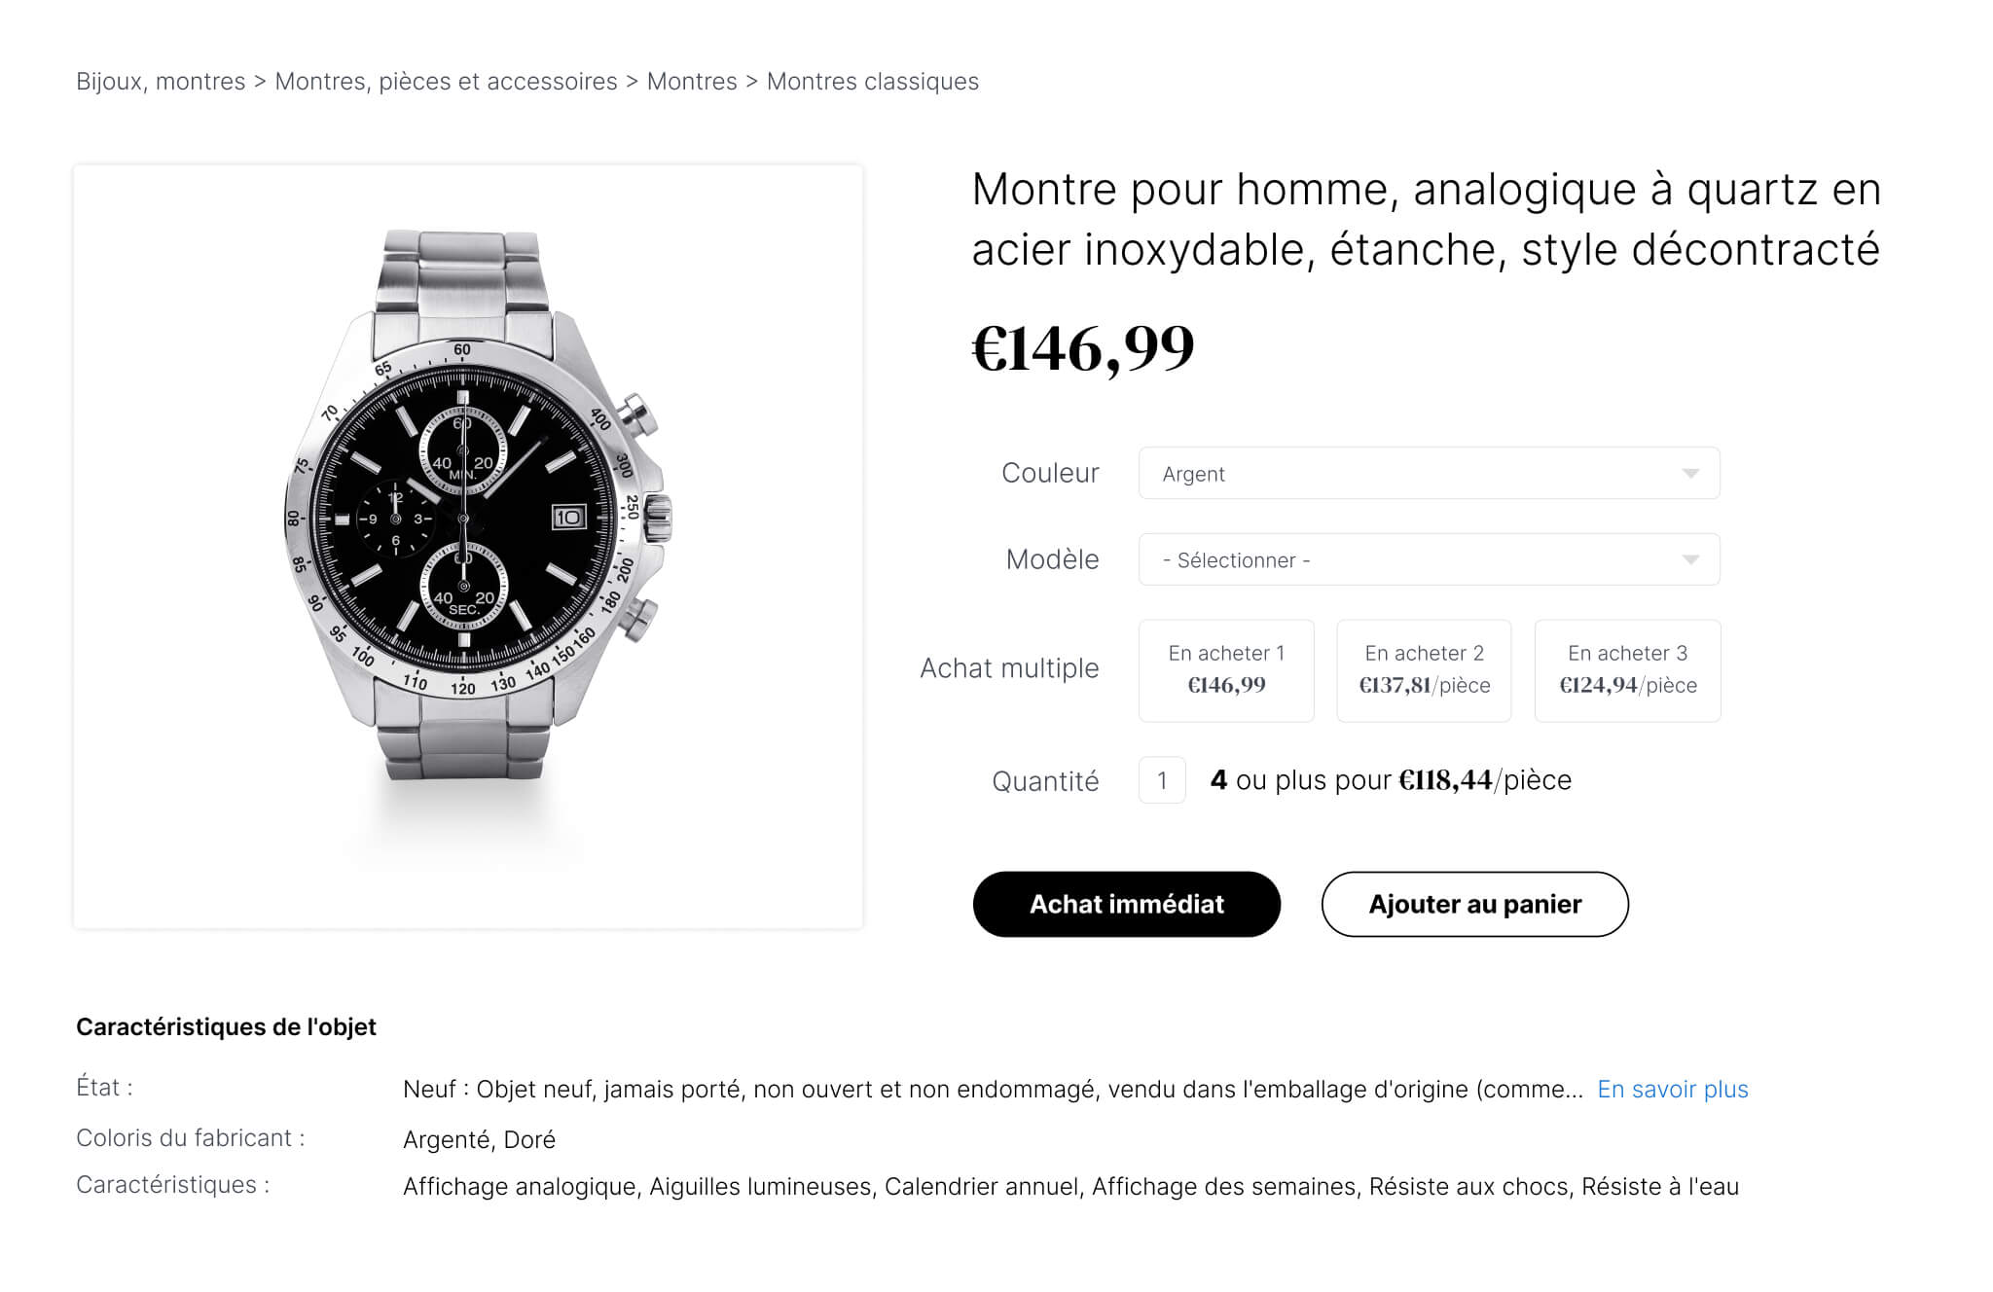
Task: Click the 'Achat multiple' label
Action: [1009, 668]
